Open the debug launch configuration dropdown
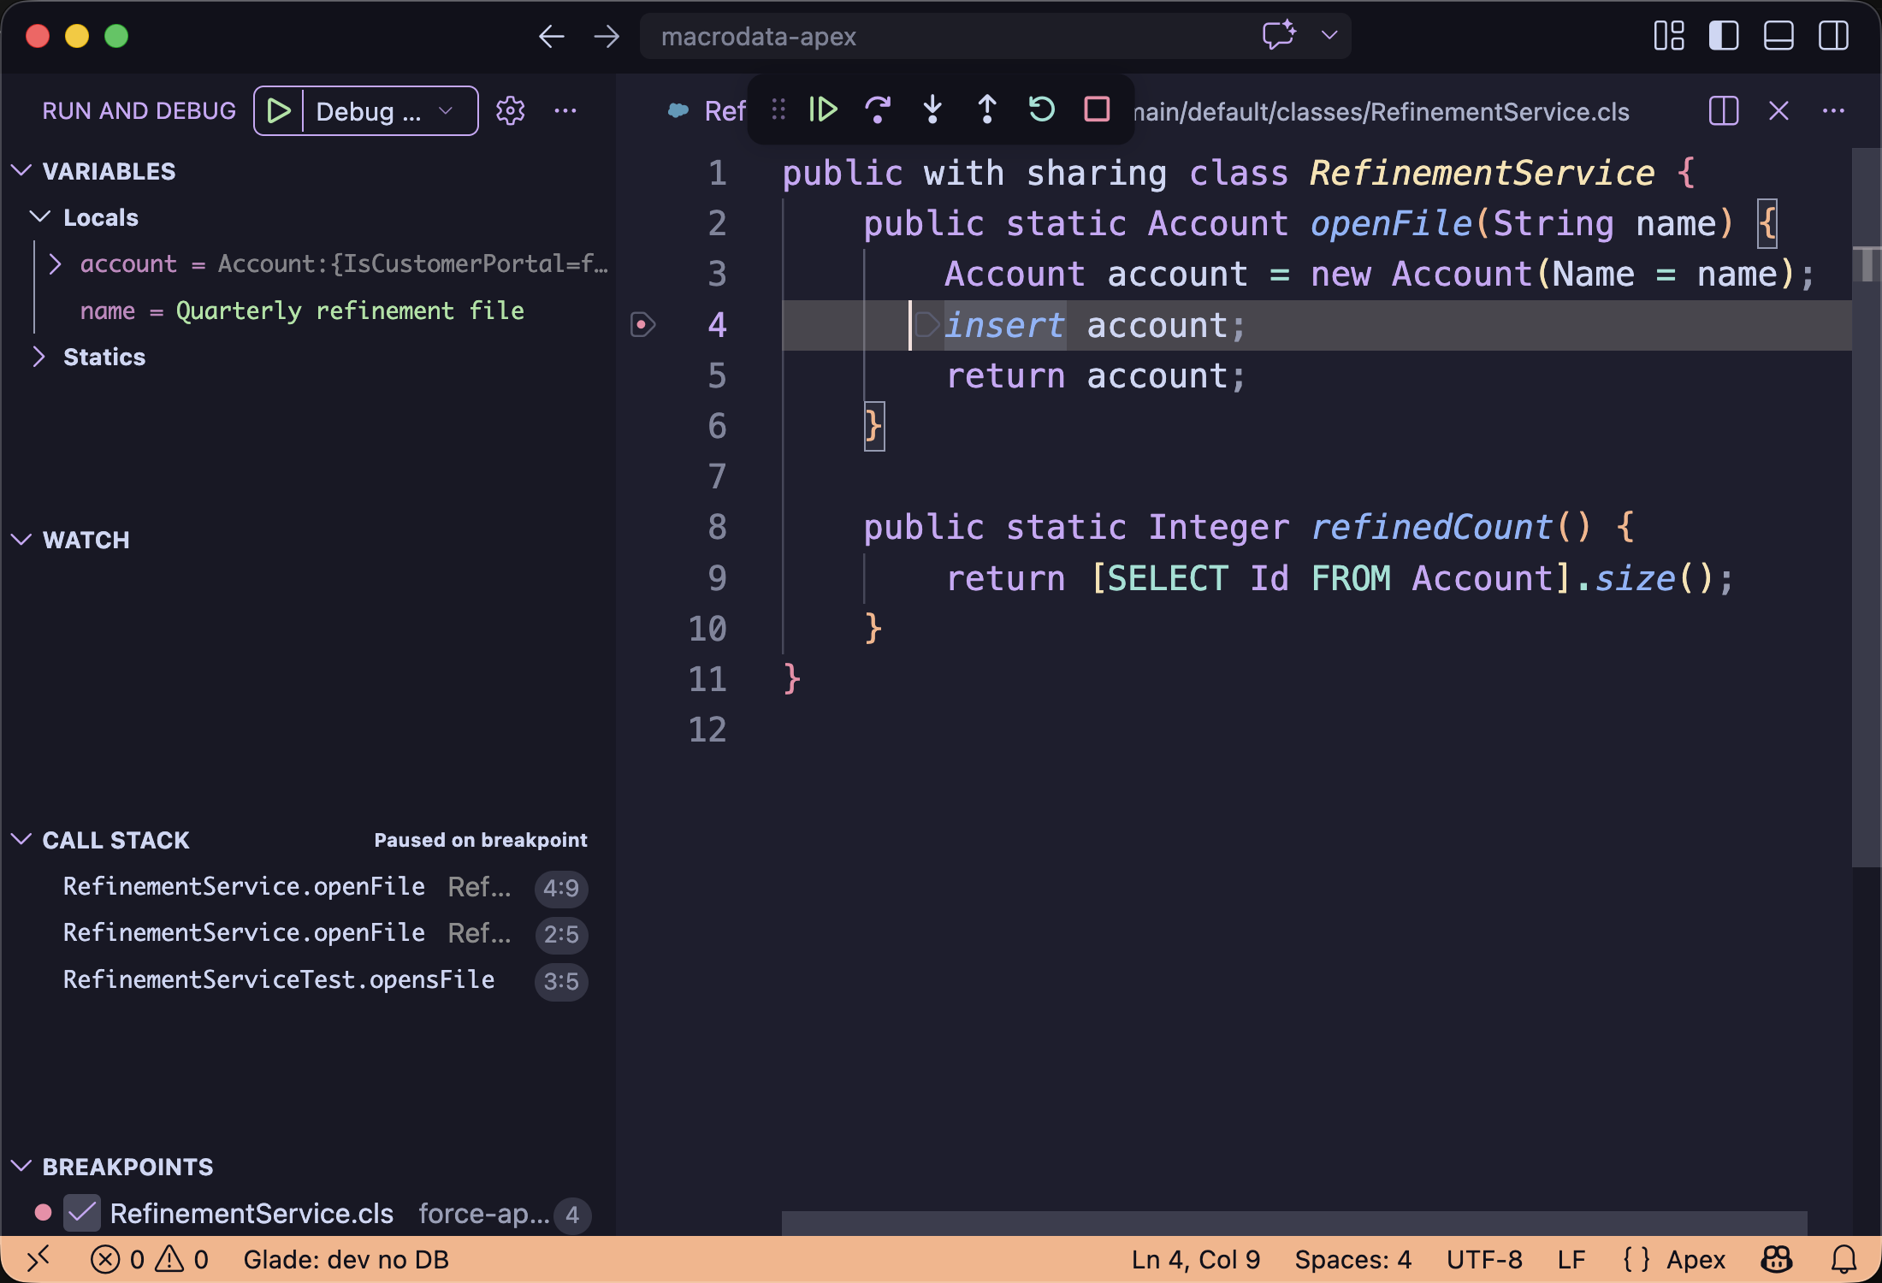The image size is (1882, 1283). pyautogui.click(x=390, y=111)
